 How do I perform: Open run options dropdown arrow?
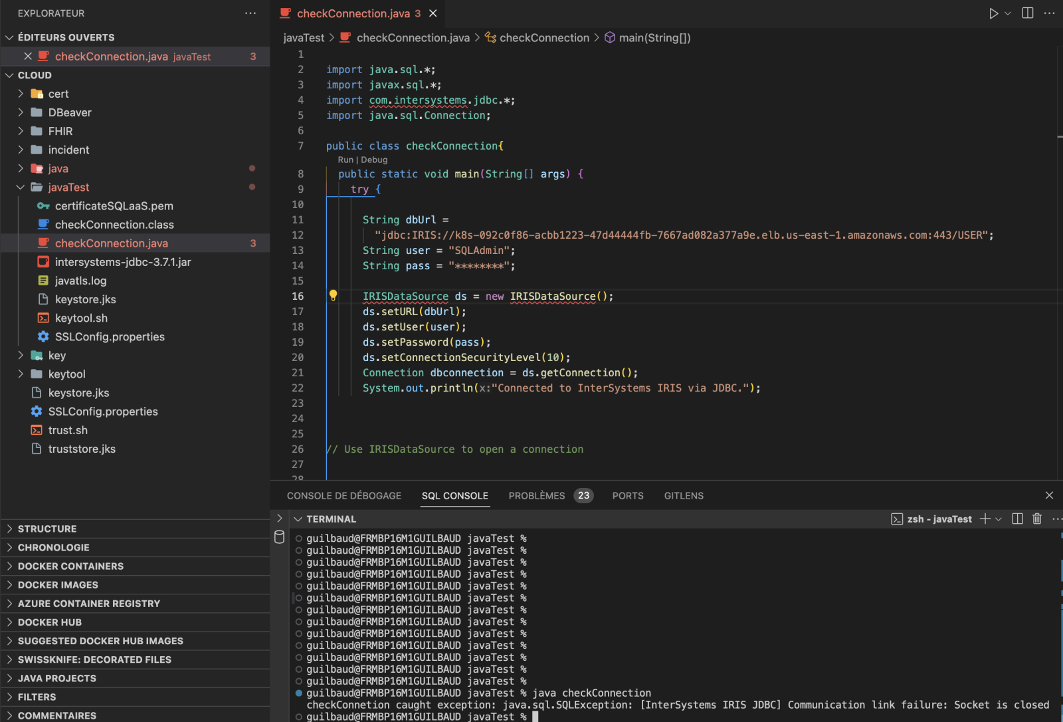[1008, 13]
